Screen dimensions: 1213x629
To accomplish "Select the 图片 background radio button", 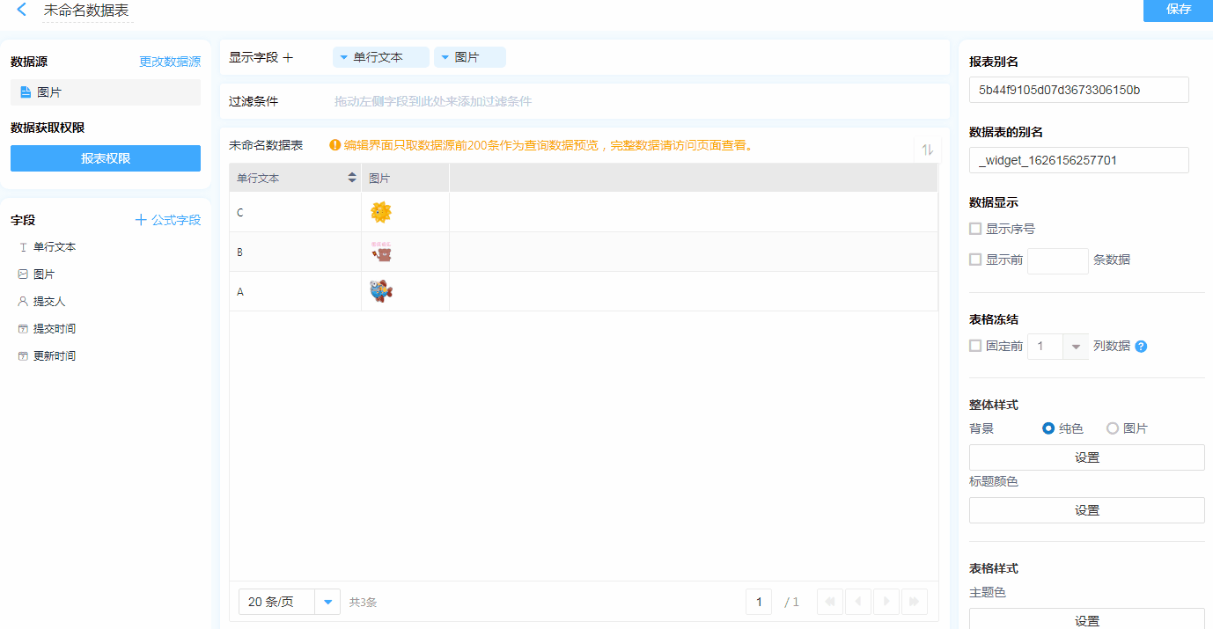I will click(1113, 428).
